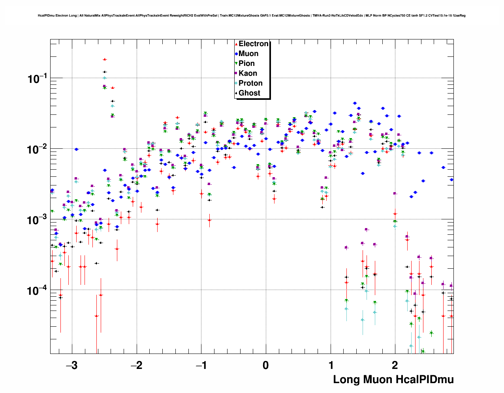The height and width of the screenshot is (393, 504).
Task: Click the x-axis tick label 2
Action: [395, 365]
